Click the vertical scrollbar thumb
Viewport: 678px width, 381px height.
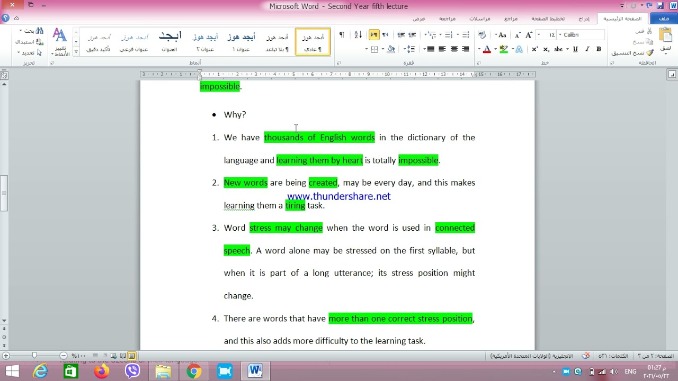pos(4,193)
